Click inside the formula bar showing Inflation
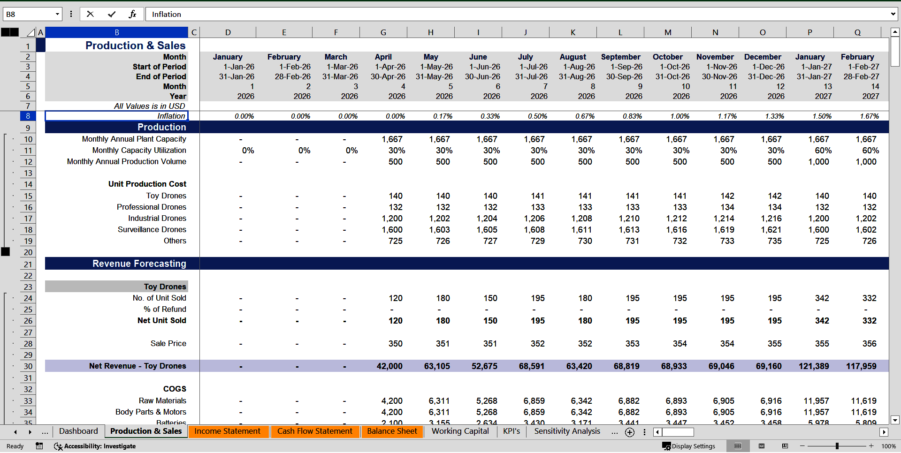This screenshot has width=901, height=453. pos(516,14)
